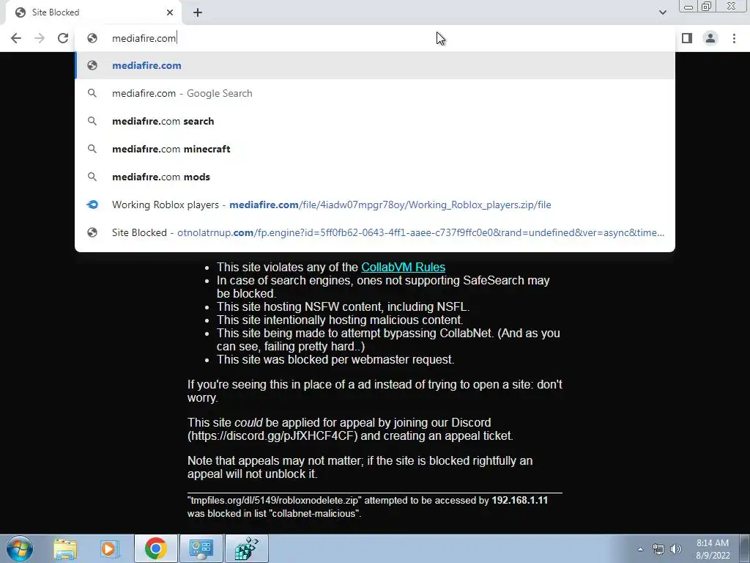This screenshot has height=563, width=750.
Task: Show hidden system tray icons
Action: [640, 549]
